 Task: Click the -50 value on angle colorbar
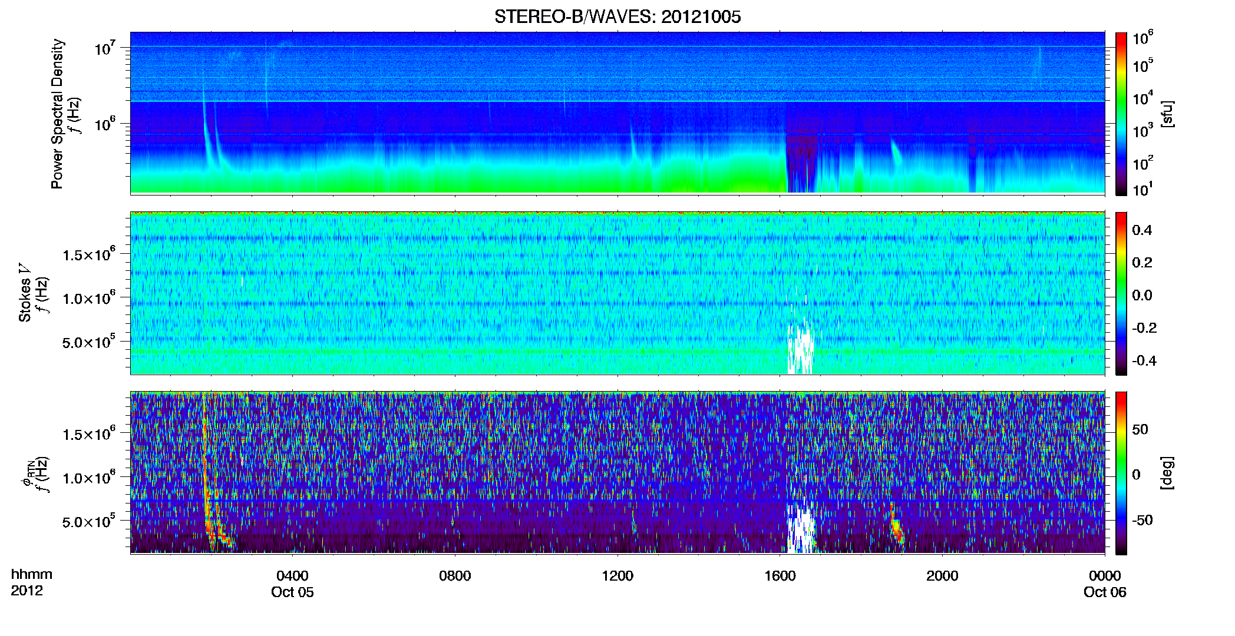tap(1141, 520)
